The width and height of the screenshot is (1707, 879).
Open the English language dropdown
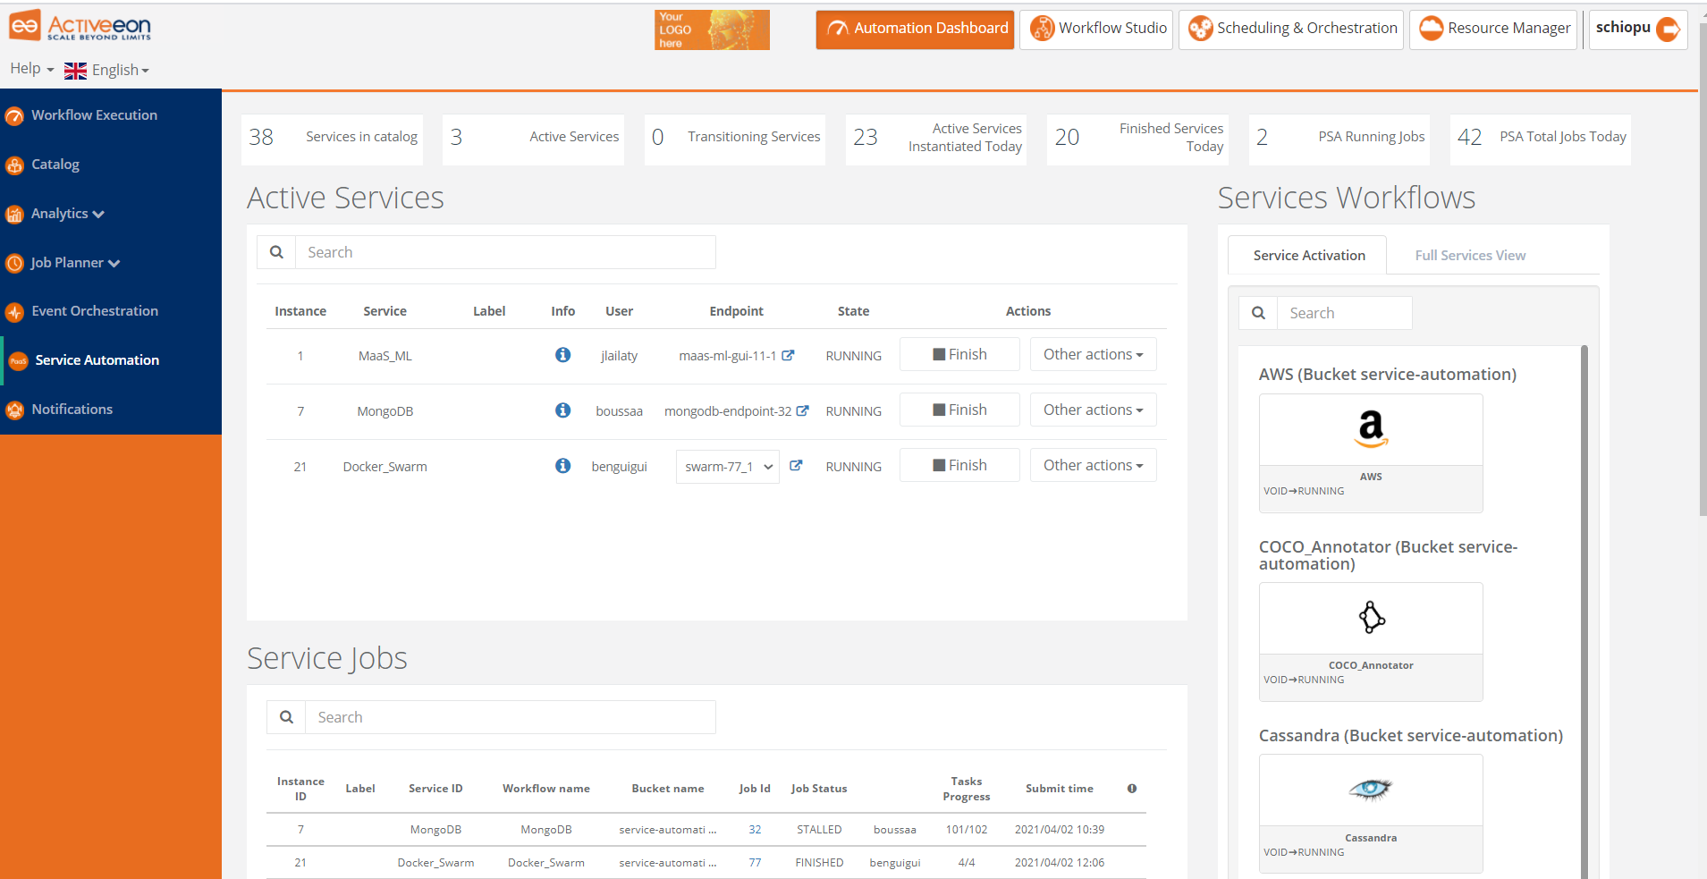coord(106,70)
